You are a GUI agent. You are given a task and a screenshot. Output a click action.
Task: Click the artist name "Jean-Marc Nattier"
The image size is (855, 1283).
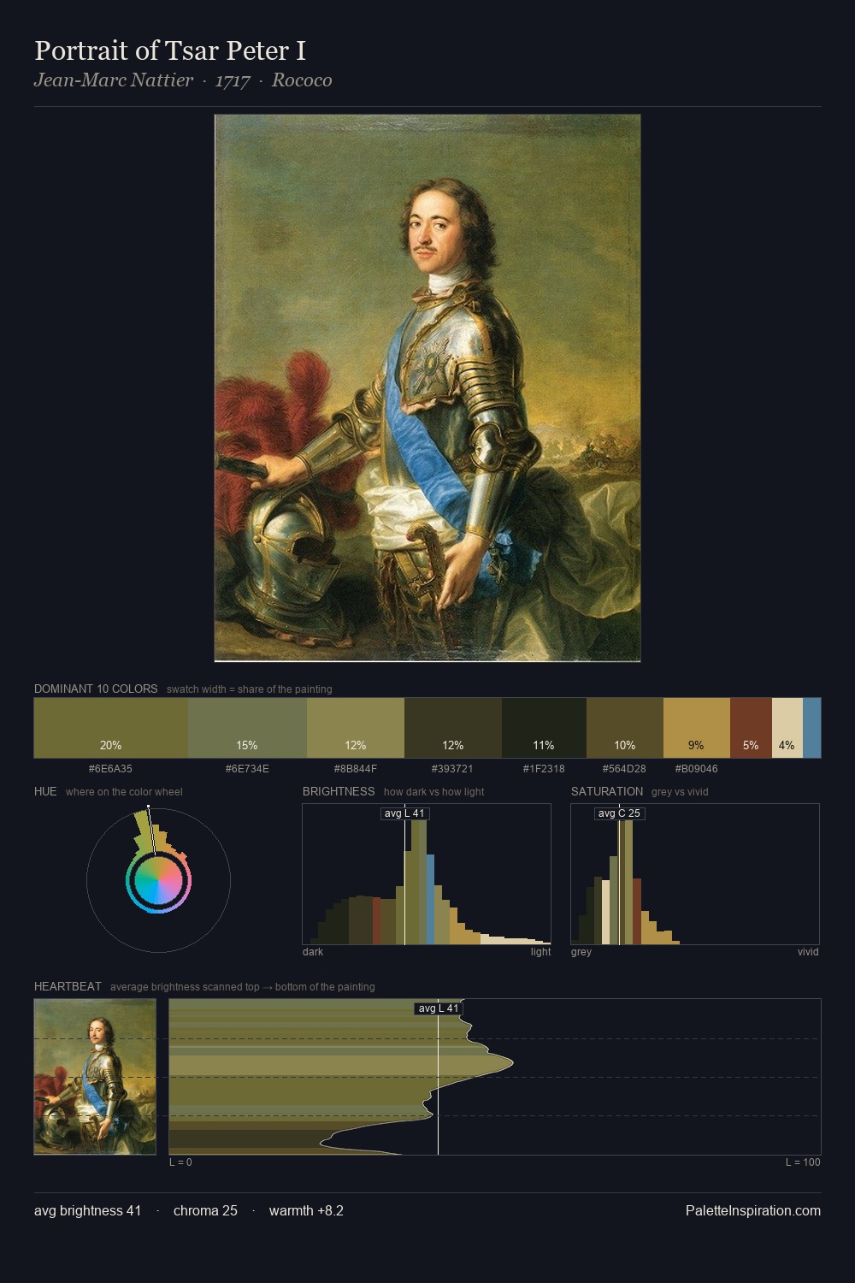[x=114, y=80]
